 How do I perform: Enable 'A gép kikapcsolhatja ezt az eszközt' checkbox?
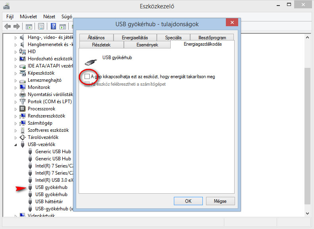[x=87, y=76]
